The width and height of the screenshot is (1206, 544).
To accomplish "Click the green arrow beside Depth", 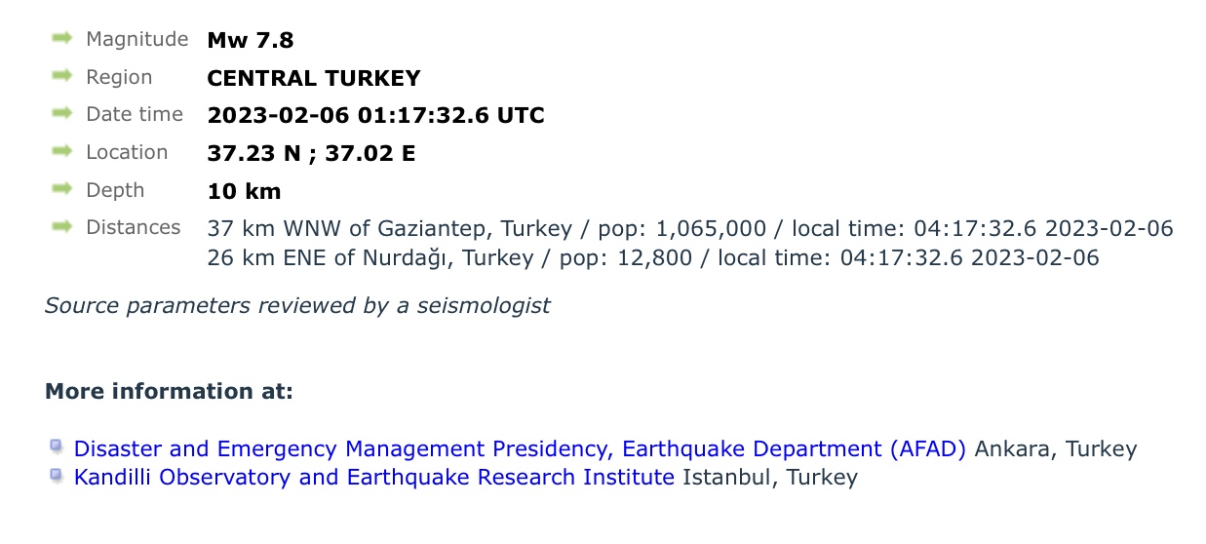I will [x=62, y=188].
